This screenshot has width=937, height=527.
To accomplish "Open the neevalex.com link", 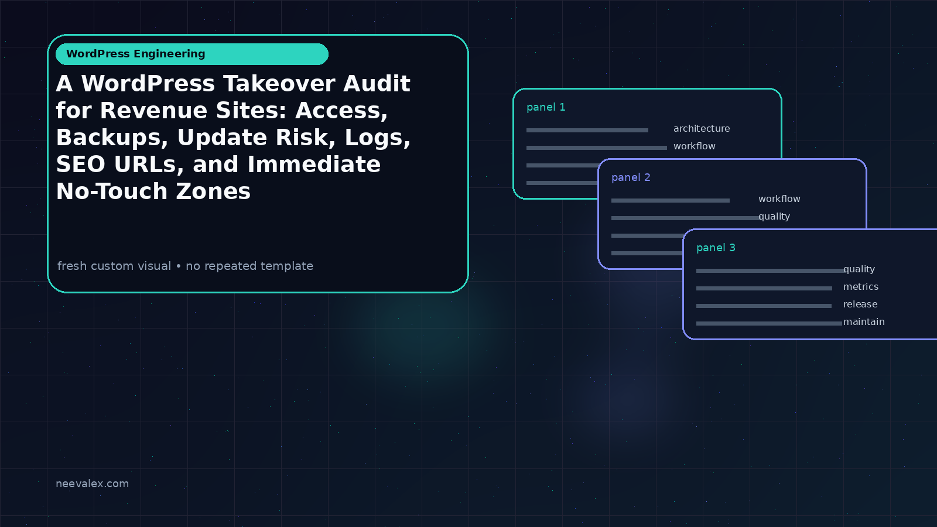I will click(92, 484).
